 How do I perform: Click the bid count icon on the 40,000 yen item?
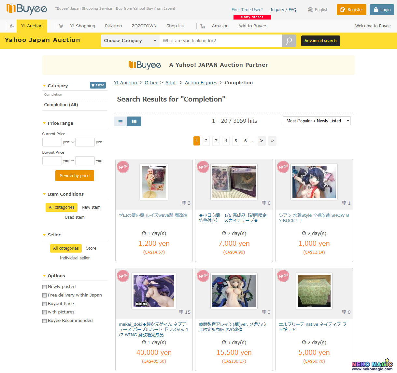point(181,312)
